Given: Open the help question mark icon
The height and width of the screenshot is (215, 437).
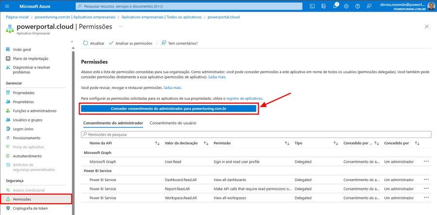Looking at the screenshot, I should 358,6.
